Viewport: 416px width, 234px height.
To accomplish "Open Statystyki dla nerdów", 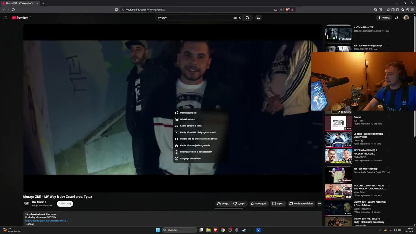I will [x=200, y=158].
